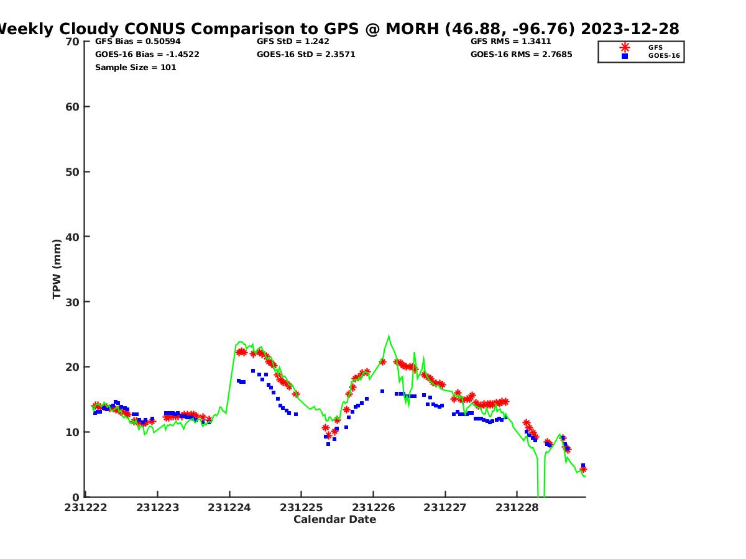
Task: Select the GOES-16 RMS = 2.7685 text
Action: coord(521,54)
